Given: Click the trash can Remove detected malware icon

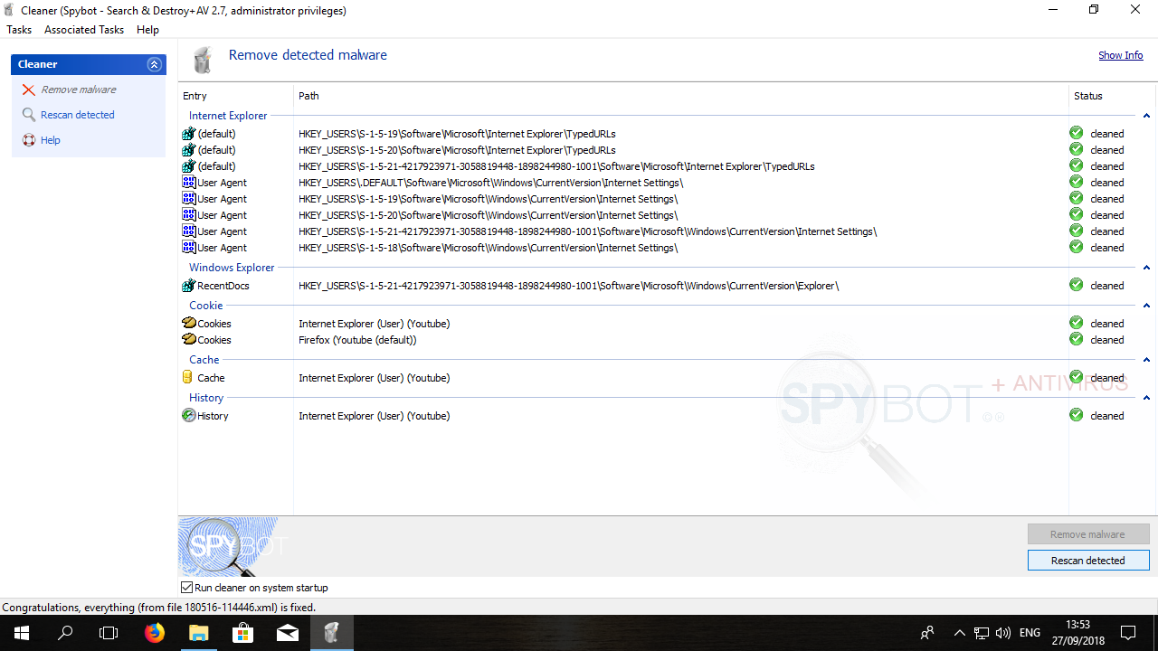Looking at the screenshot, I should point(203,60).
